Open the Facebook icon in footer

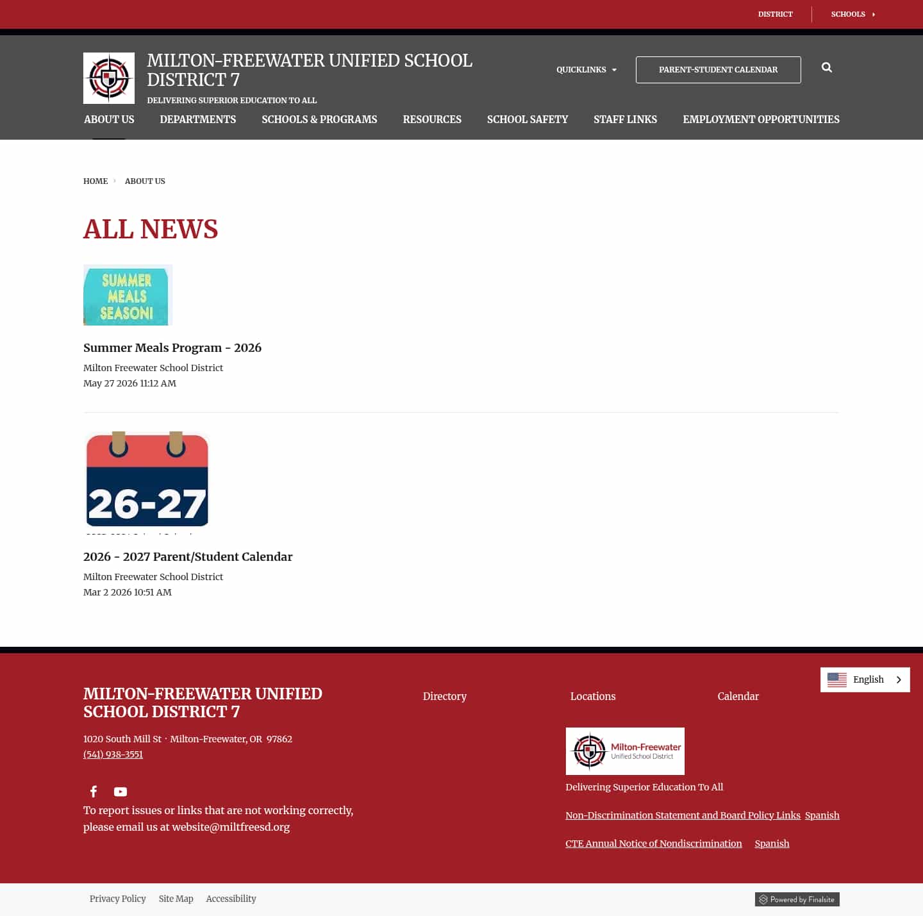pos(94,792)
